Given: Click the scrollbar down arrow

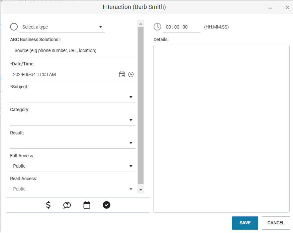Looking at the screenshot, I should click(141, 190).
